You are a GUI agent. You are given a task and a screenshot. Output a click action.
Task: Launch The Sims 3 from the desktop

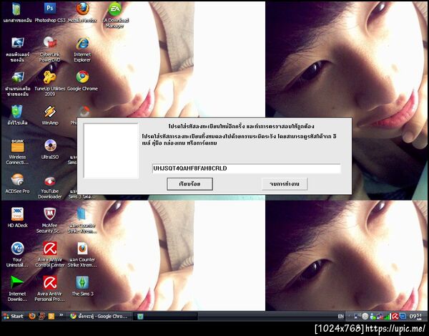[82, 286]
